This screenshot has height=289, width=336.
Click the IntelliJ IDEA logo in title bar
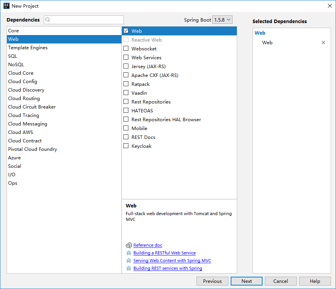click(x=6, y=6)
